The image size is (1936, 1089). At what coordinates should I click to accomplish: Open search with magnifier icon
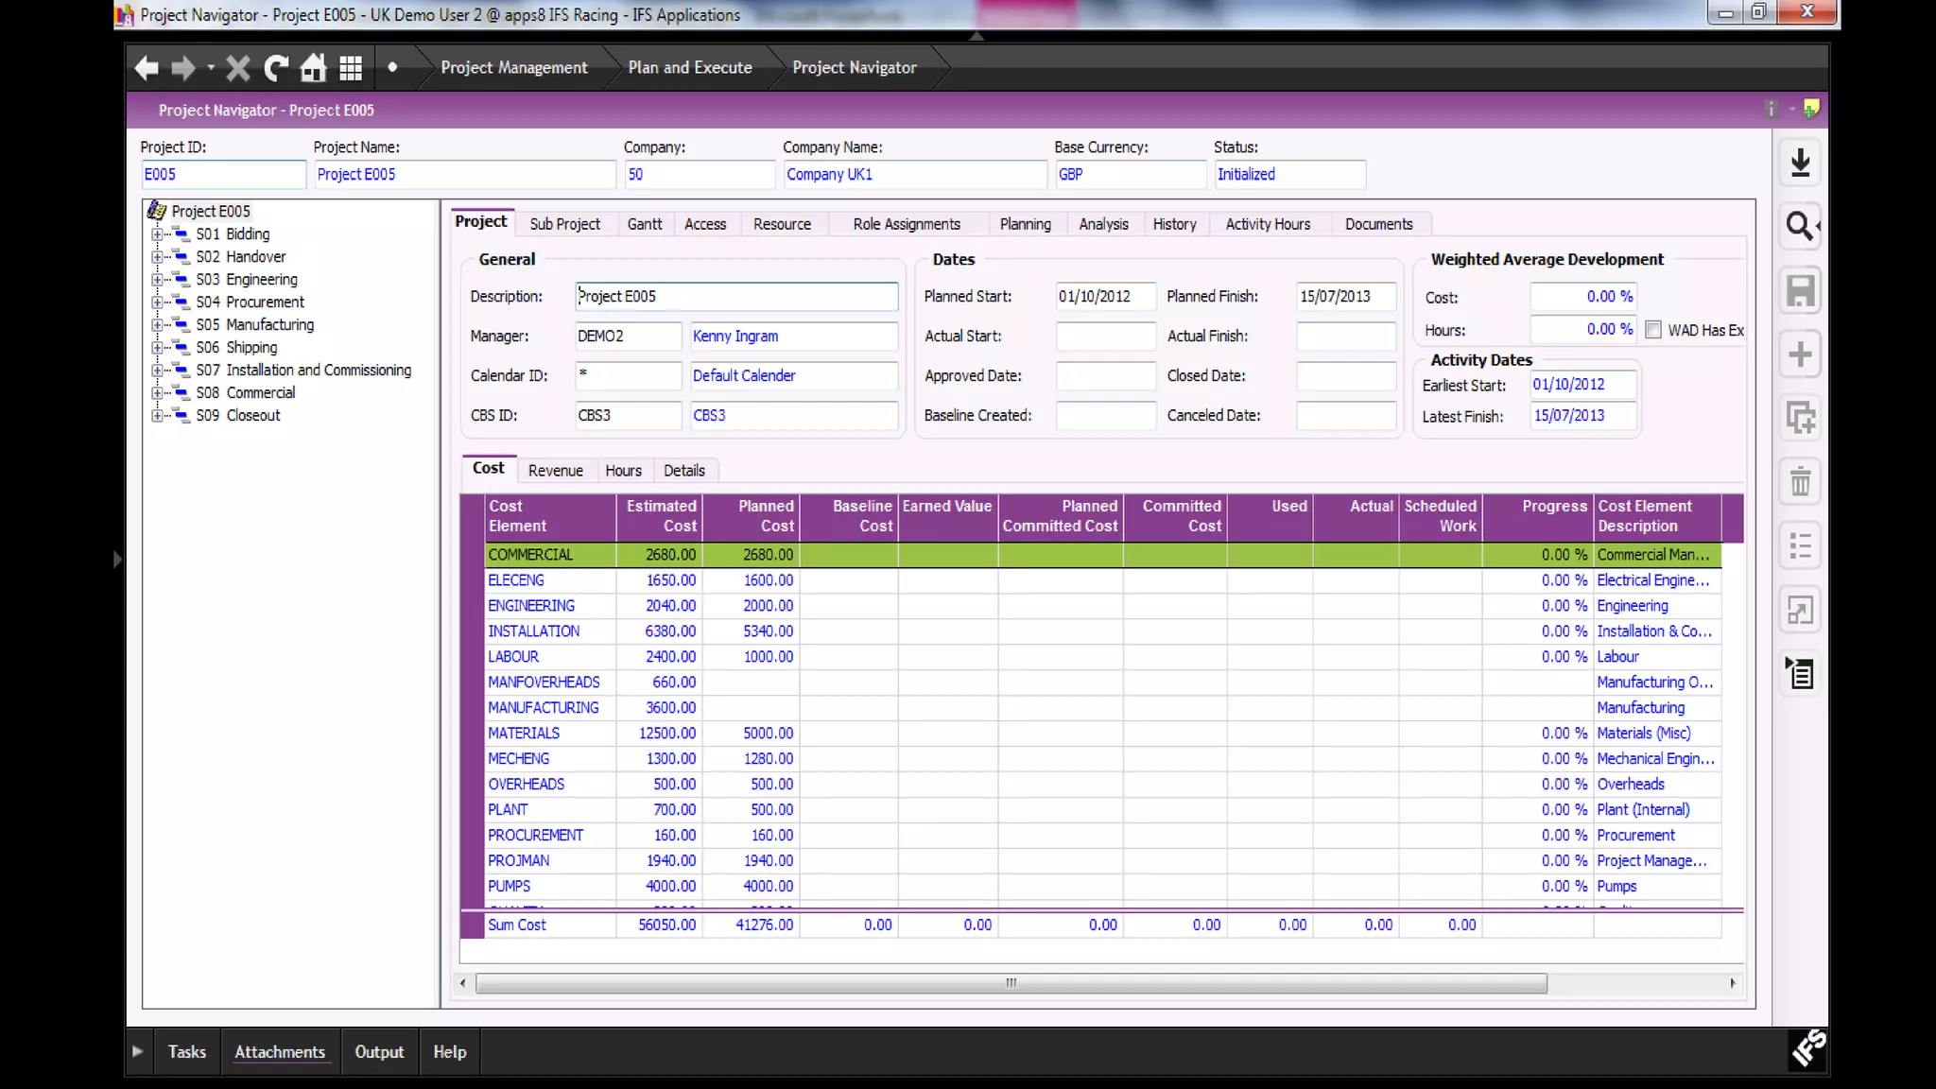point(1800,227)
